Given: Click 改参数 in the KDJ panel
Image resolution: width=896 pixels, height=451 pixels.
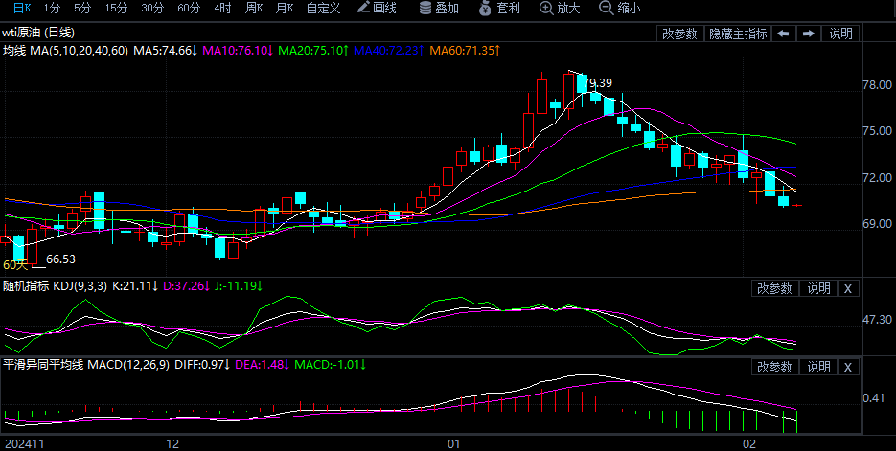Looking at the screenshot, I should pos(774,288).
